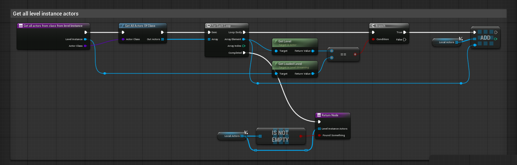This screenshot has width=517, height=165.
Task: Click the red output pin on IS NOT EMPTY
Action: [x=301, y=136]
